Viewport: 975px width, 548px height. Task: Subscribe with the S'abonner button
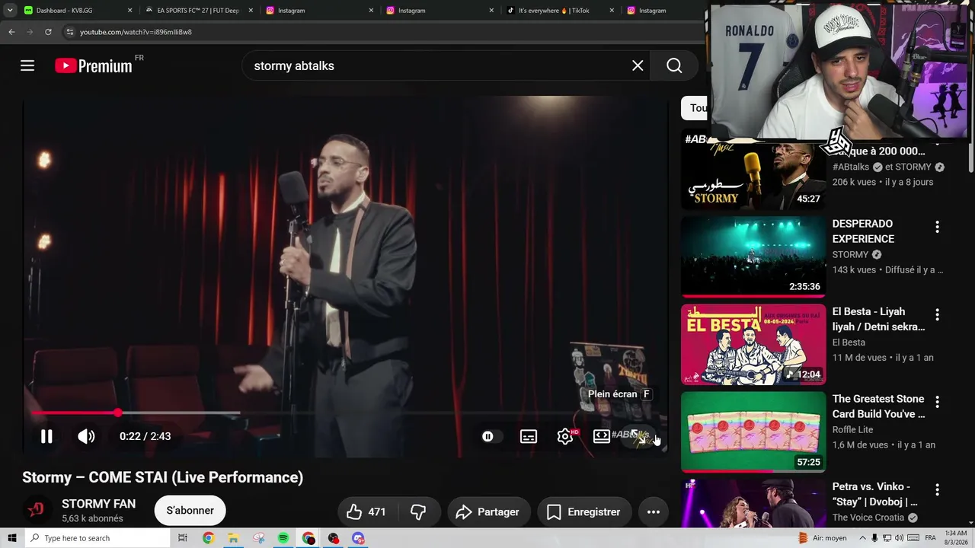[x=190, y=511]
